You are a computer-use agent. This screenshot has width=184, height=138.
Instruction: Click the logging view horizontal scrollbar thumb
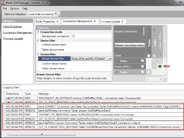[42, 134]
